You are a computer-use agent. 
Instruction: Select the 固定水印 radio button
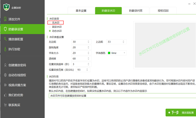(50, 27)
